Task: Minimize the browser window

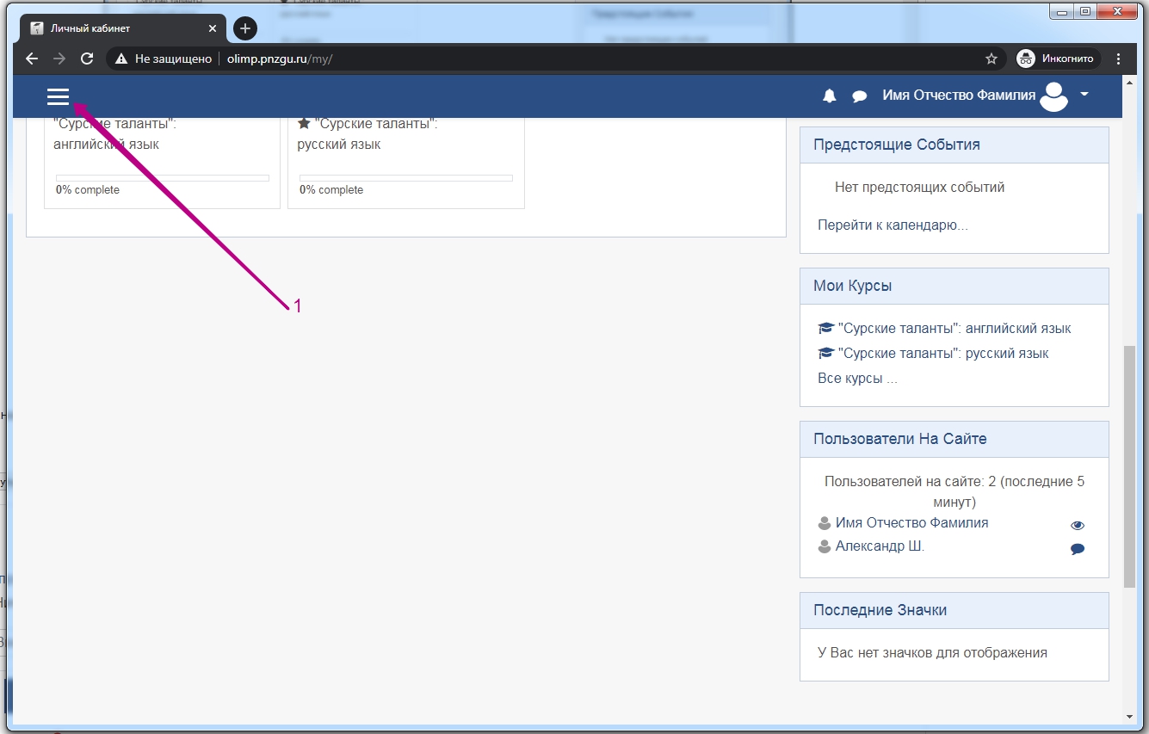Action: [1062, 11]
